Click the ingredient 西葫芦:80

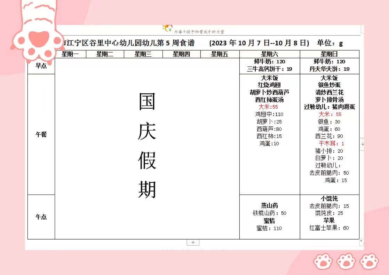269,129
